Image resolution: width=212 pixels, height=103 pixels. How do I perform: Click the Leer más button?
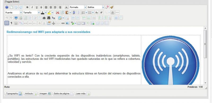(83, 94)
